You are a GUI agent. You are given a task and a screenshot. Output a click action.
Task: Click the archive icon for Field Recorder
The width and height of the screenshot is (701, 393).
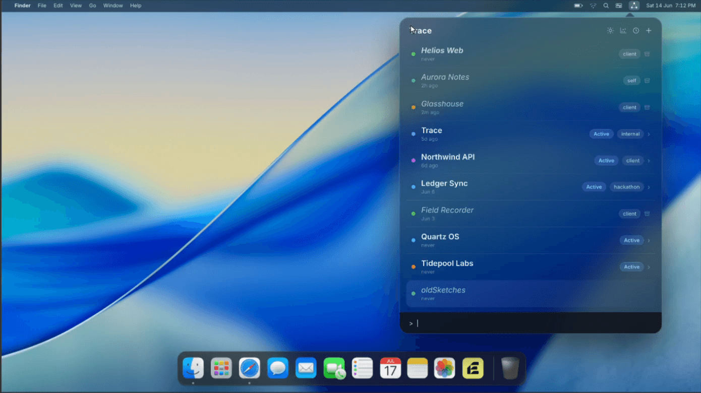coord(647,214)
